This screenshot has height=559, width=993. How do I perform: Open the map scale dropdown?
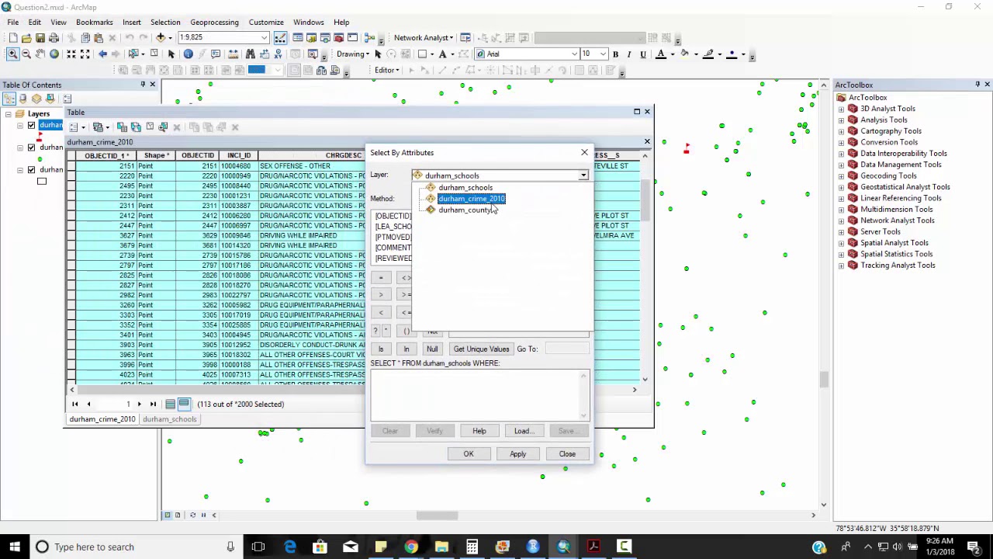(265, 37)
